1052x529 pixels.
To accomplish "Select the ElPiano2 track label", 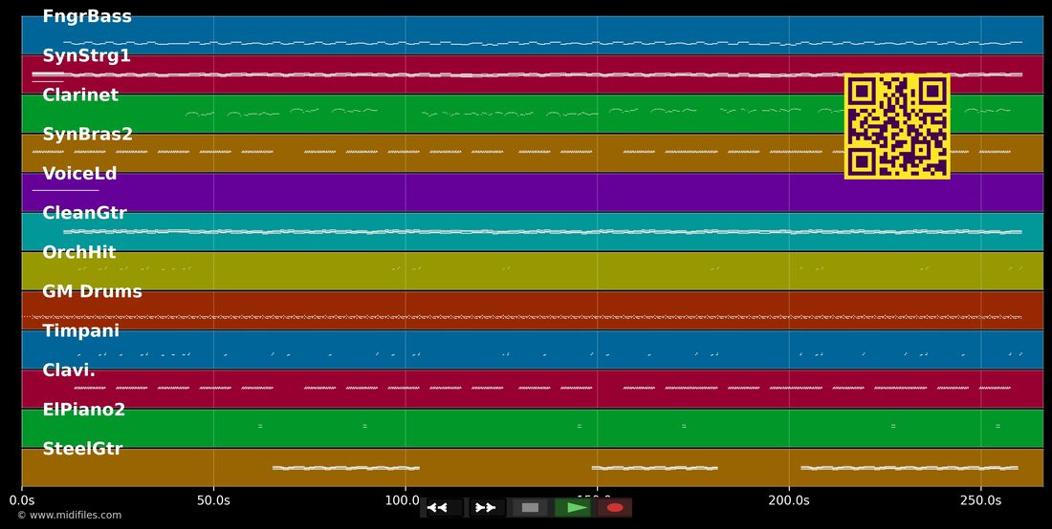I will pos(84,410).
